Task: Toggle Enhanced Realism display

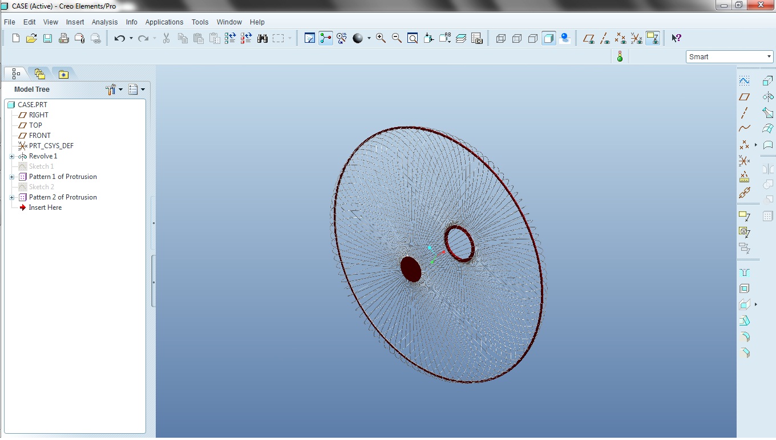Action: point(565,38)
